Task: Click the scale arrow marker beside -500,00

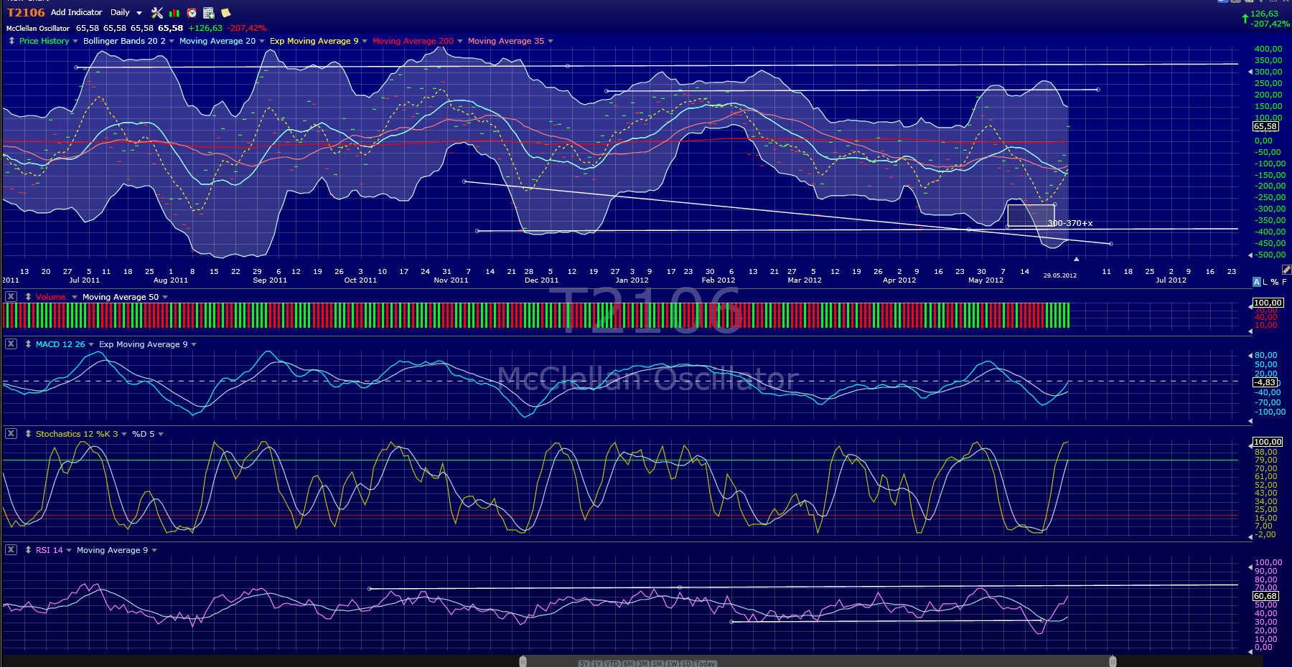Action: (1250, 255)
